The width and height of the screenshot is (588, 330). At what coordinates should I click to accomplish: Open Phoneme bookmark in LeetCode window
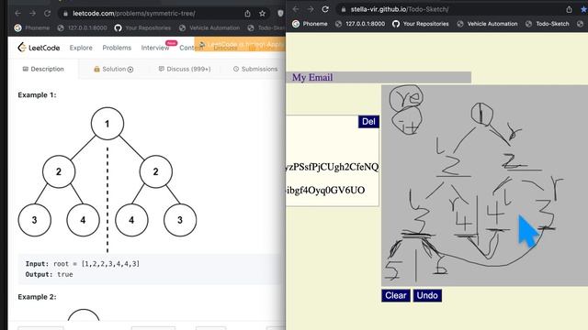click(x=32, y=27)
